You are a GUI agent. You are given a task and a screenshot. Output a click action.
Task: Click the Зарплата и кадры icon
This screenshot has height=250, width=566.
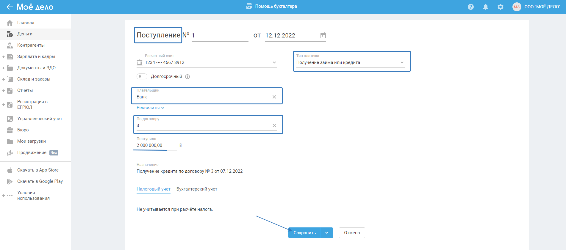coord(10,56)
